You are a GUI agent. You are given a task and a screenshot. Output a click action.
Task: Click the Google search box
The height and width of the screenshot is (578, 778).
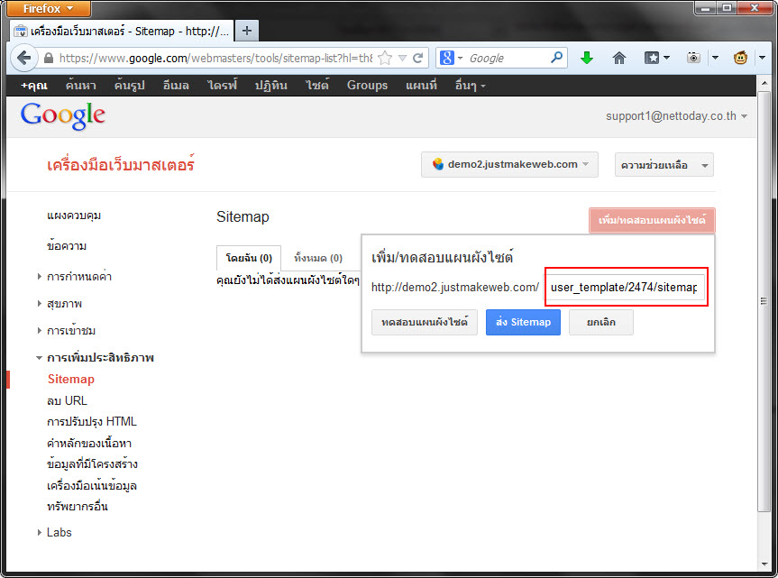(x=507, y=58)
